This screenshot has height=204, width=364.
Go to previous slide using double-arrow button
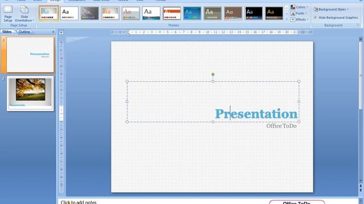pyautogui.click(x=361, y=186)
